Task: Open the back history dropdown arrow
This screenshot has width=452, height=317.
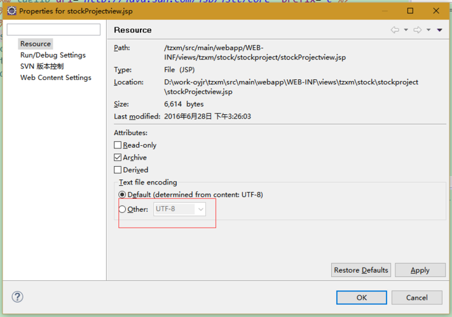Action: [x=406, y=30]
